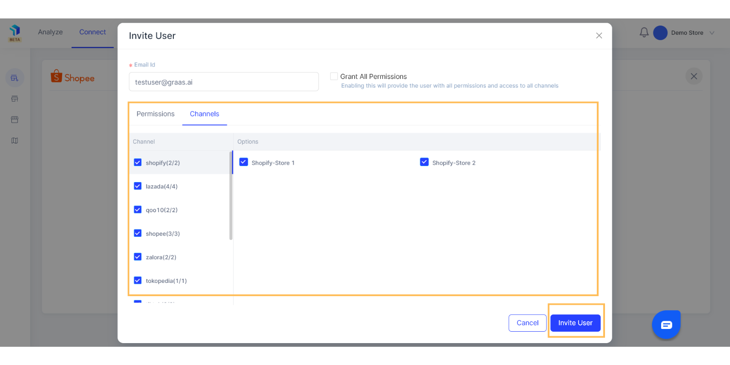Click the Email Id input field

tap(224, 82)
